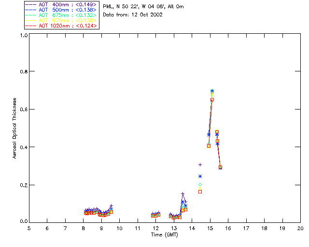This screenshot has width=309, height=247.
Task: Click the AOT 400nm legend entry
Action: (x=61, y=4)
